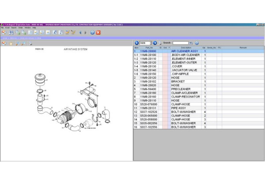Select the hand pan tool above the diagram

(x=11, y=43)
